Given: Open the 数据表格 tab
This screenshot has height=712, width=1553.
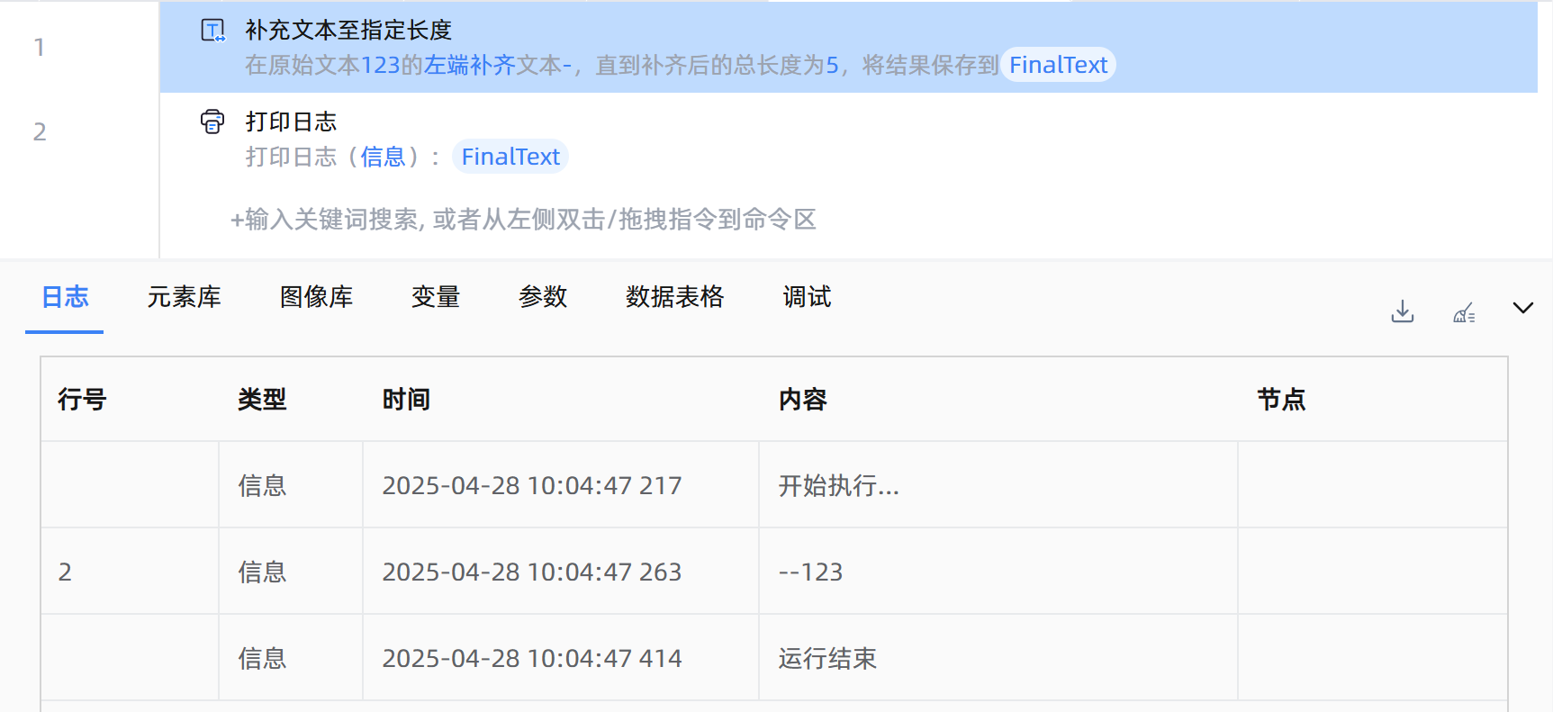Looking at the screenshot, I should click(x=674, y=297).
